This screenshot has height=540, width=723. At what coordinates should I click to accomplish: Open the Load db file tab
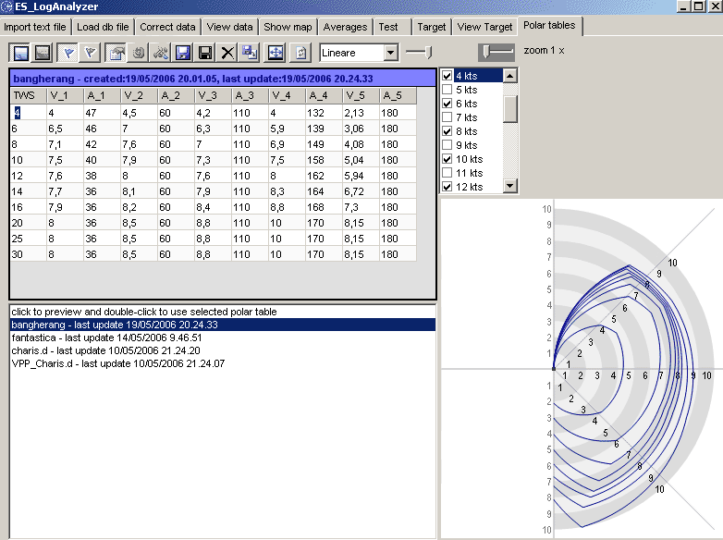pos(103,27)
